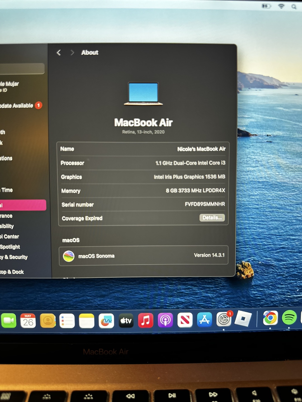Open Desktop & Dock in the sidebar
This screenshot has width=302, height=402.
12,272
